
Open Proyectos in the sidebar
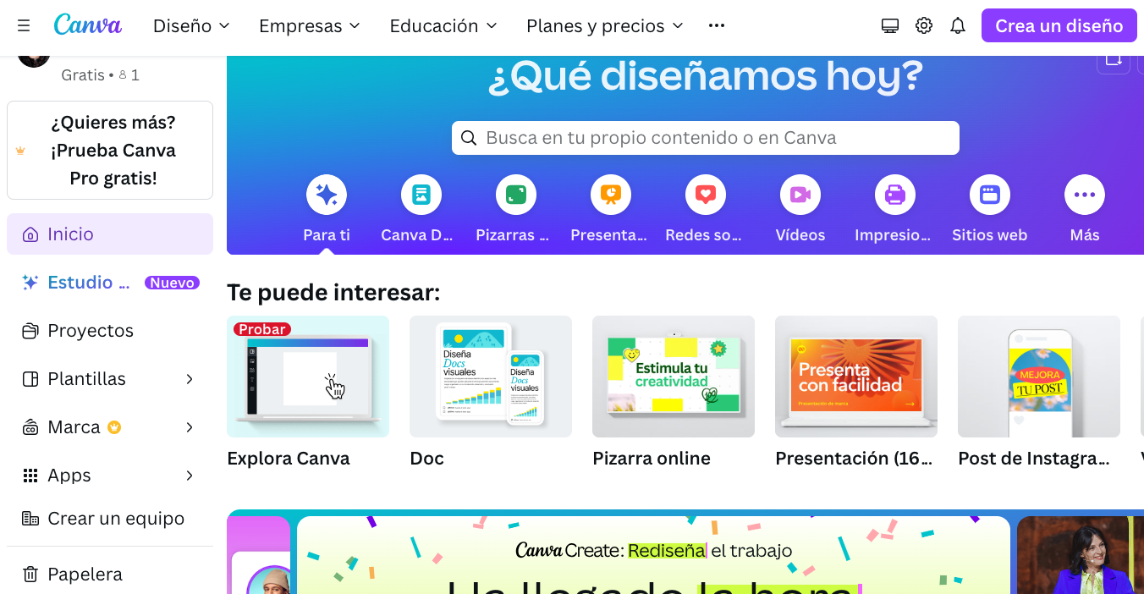point(110,331)
